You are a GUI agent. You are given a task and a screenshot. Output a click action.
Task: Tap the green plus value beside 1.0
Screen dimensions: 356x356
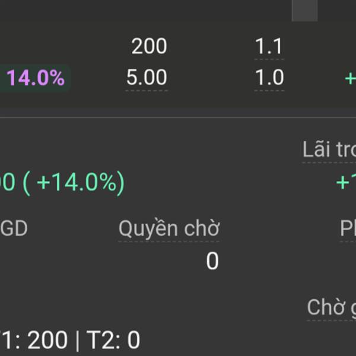pos(350,79)
